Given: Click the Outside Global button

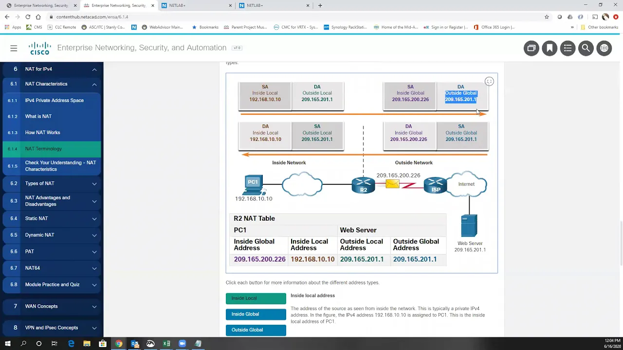Looking at the screenshot, I should (256, 330).
